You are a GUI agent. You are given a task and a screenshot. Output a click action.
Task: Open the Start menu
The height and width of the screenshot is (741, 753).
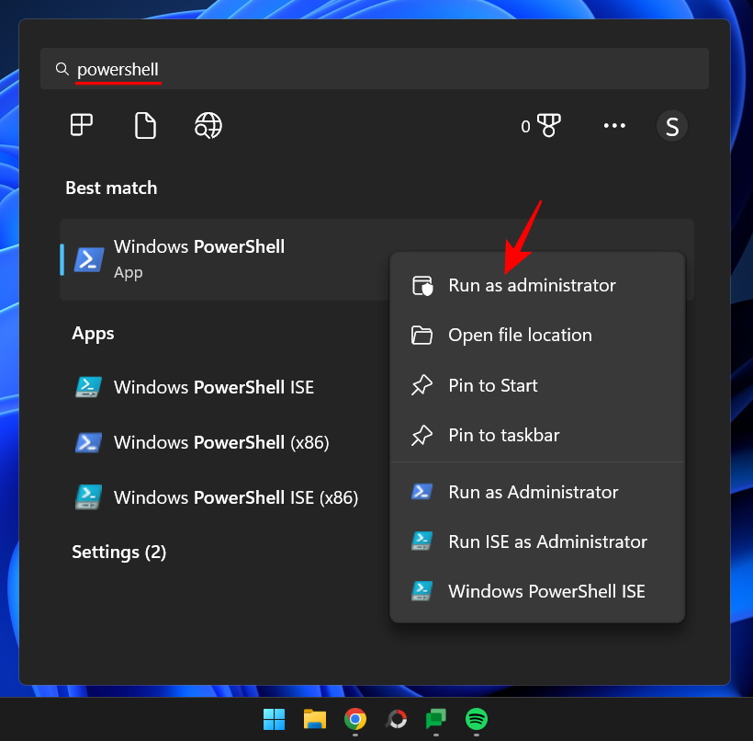(274, 721)
